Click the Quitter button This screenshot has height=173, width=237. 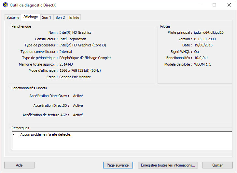click(x=217, y=165)
